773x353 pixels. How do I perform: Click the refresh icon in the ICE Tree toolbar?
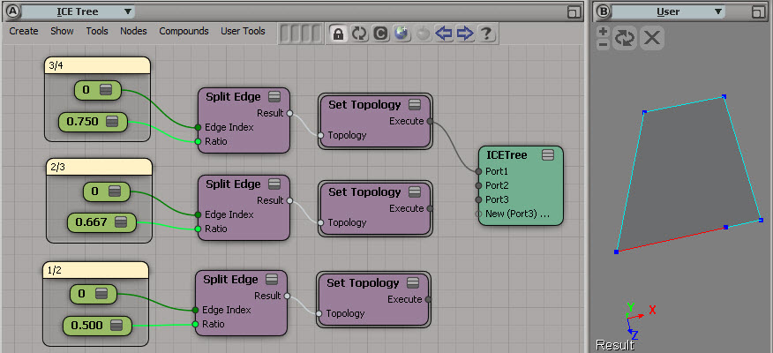click(x=359, y=34)
